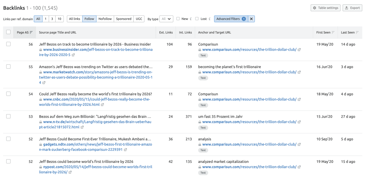Click external-link icon after nypost URL
Image resolution: width=367 pixels, height=177 pixels.
[70, 172]
